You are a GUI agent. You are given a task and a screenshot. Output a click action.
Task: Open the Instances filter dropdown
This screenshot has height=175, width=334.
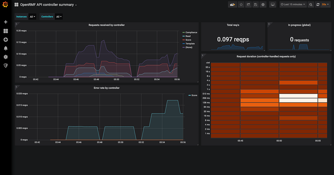pyautogui.click(x=32, y=16)
